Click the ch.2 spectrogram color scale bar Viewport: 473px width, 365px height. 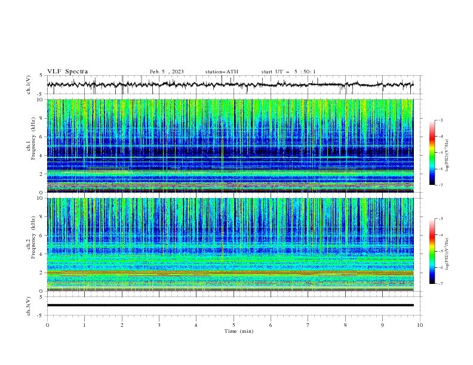(x=432, y=251)
